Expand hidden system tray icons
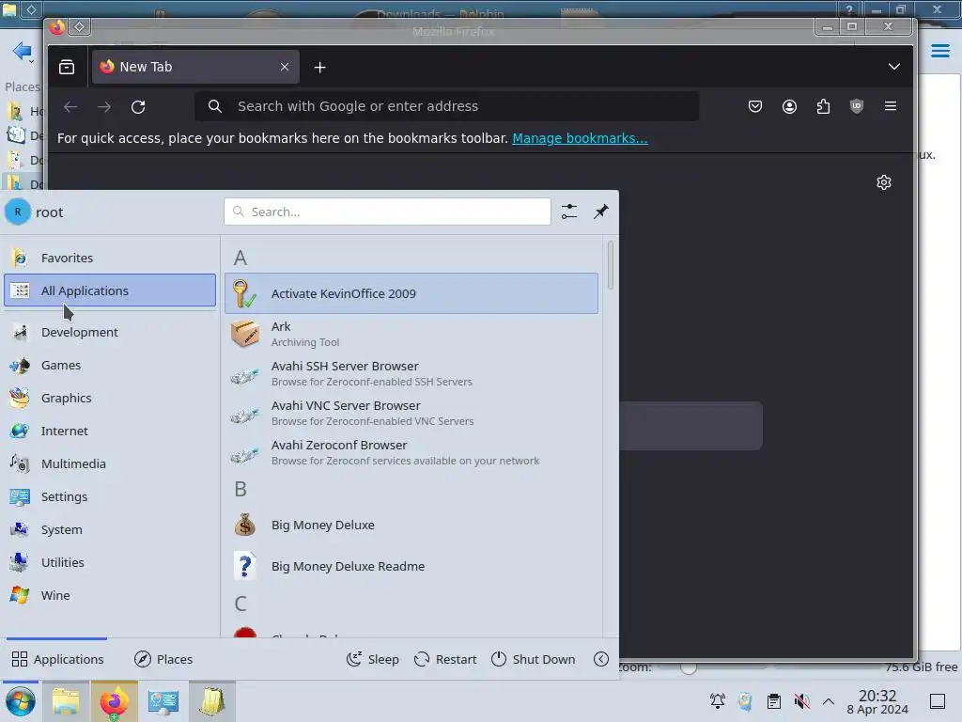 829,701
